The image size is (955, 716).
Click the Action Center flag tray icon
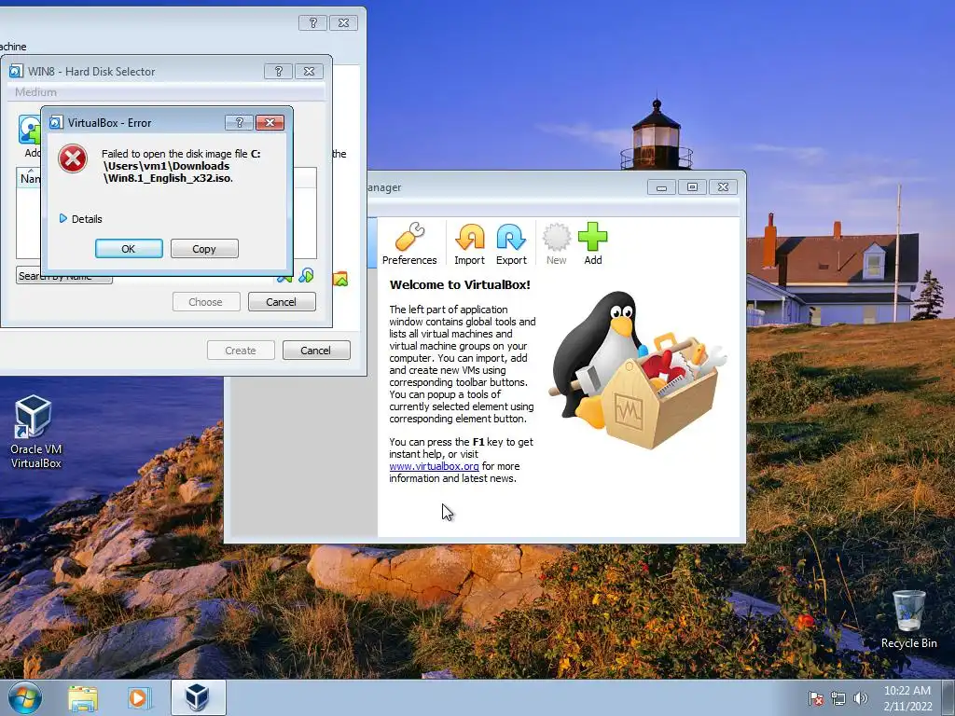coord(815,698)
